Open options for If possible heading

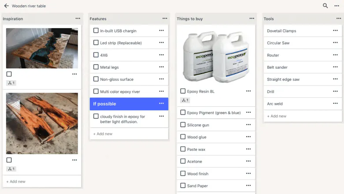click(161, 103)
